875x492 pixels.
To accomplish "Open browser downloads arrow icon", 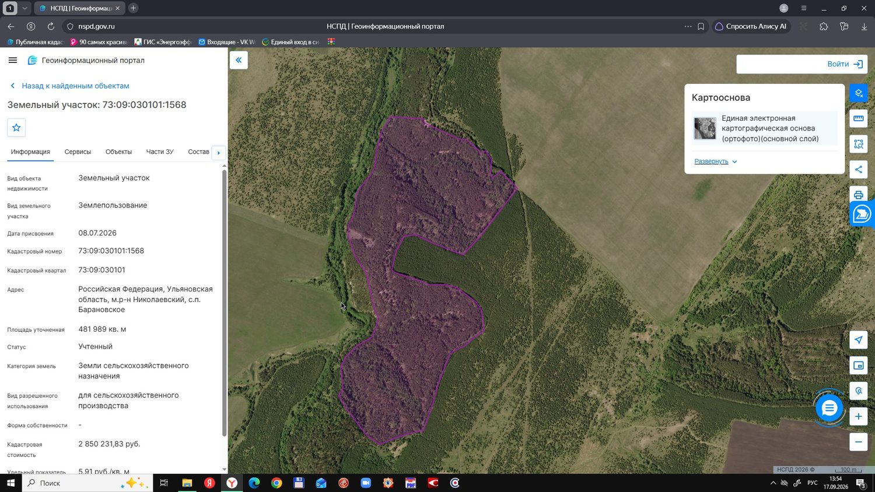I will 864,26.
